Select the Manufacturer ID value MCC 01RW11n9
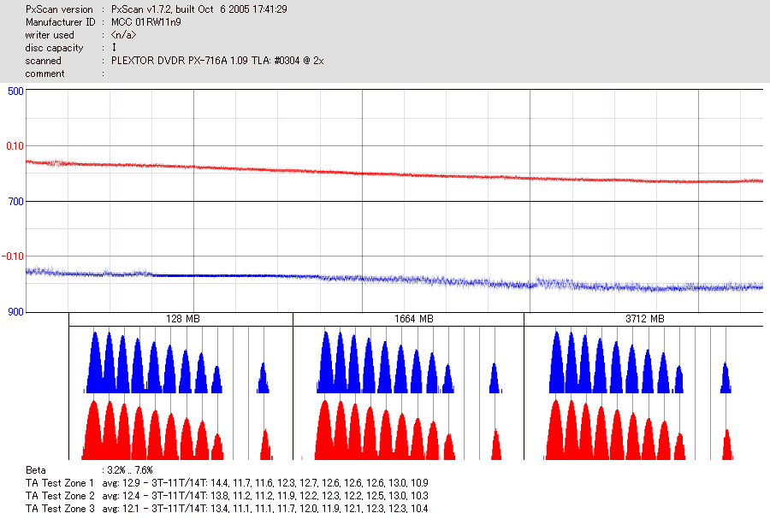Image resolution: width=770 pixels, height=519 pixels. 145,22
